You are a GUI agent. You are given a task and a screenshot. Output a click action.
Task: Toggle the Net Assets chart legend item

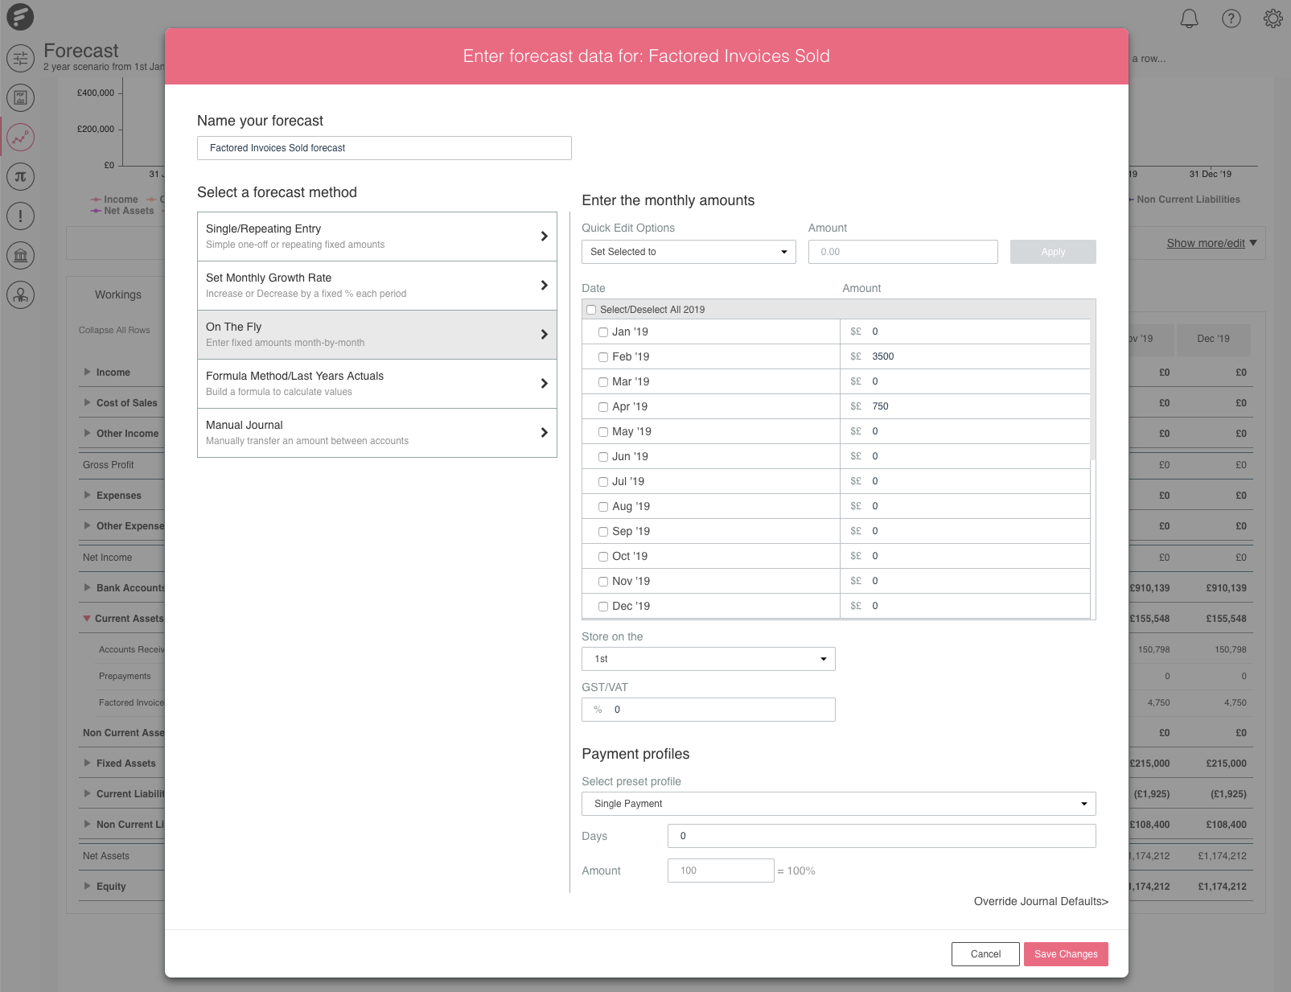[x=122, y=211]
